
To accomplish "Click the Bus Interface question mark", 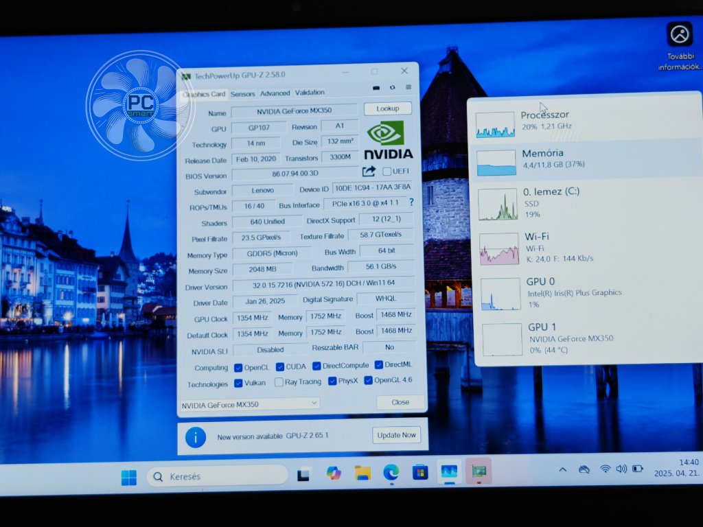I will [x=411, y=202].
